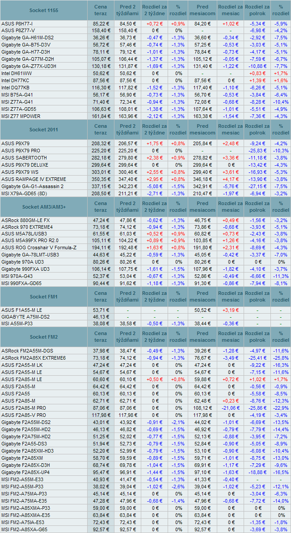Screen dimensions: 291x533
Task: Select the ASUS SABERTOOTH row name
Action: click(24, 158)
